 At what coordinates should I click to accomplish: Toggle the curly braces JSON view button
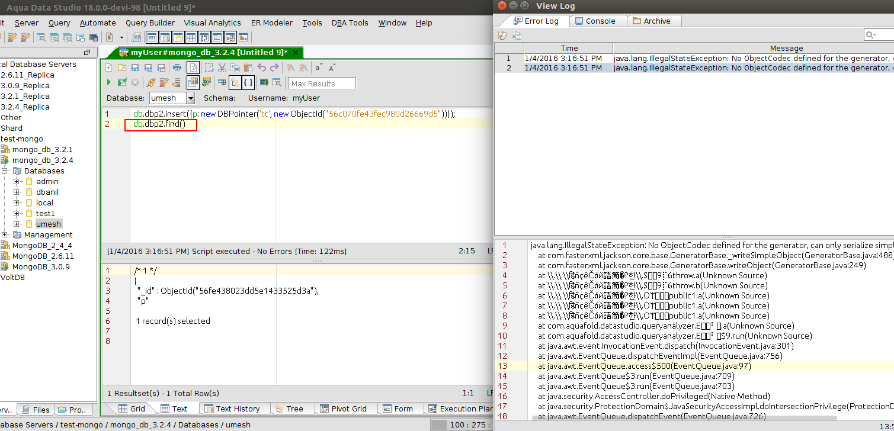point(249,83)
